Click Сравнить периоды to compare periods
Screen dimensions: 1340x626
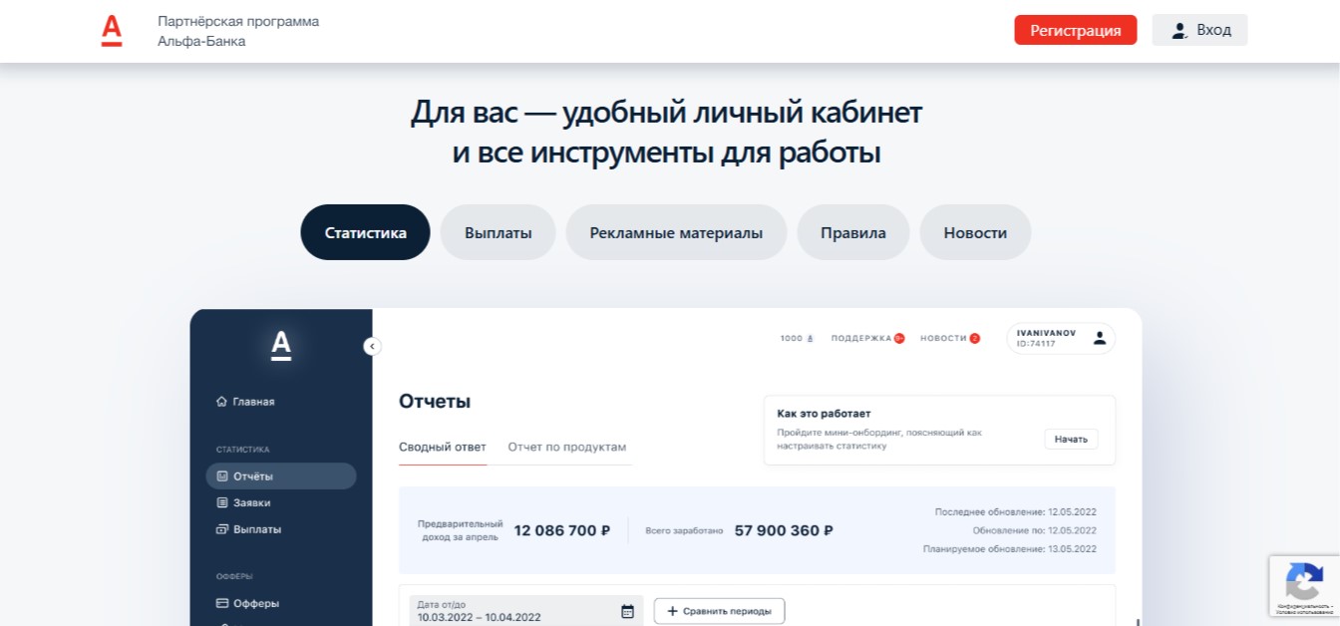719,610
